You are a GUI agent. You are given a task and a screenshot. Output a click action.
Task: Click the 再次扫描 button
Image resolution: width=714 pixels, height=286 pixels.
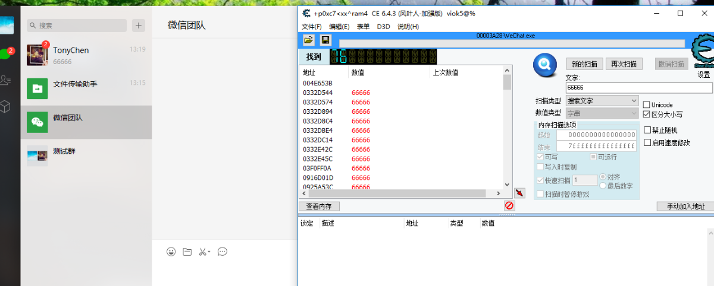click(624, 64)
